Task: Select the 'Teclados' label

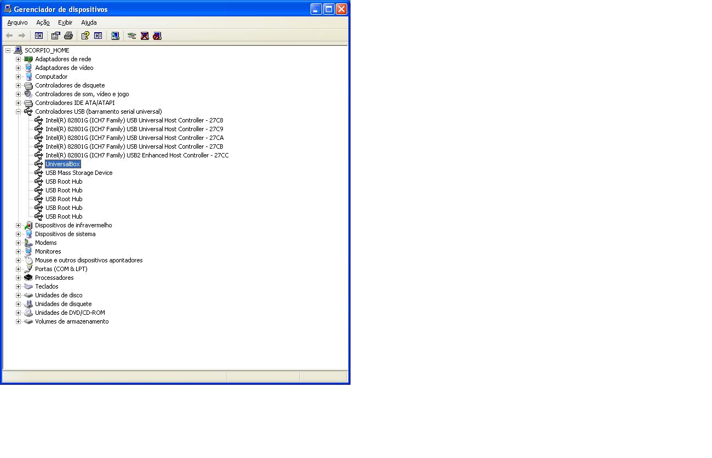Action: (47, 286)
